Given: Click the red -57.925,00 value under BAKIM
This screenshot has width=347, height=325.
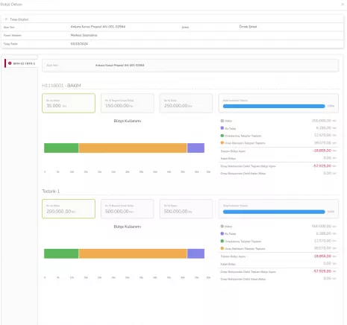Looking at the screenshot, I should coord(322,165).
